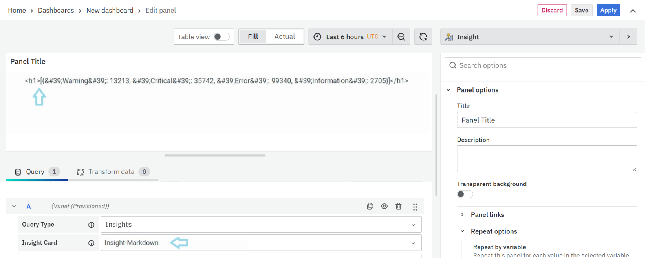
Task: Duplicate query A with the copy icon
Action: tap(370, 207)
